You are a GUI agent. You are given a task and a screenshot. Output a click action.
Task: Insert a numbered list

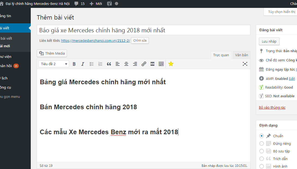coord(100,64)
